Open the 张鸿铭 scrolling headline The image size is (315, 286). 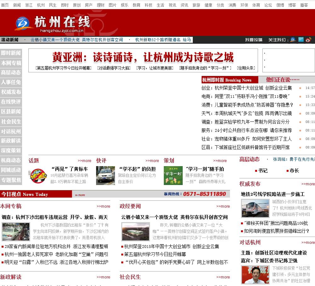[294, 159]
